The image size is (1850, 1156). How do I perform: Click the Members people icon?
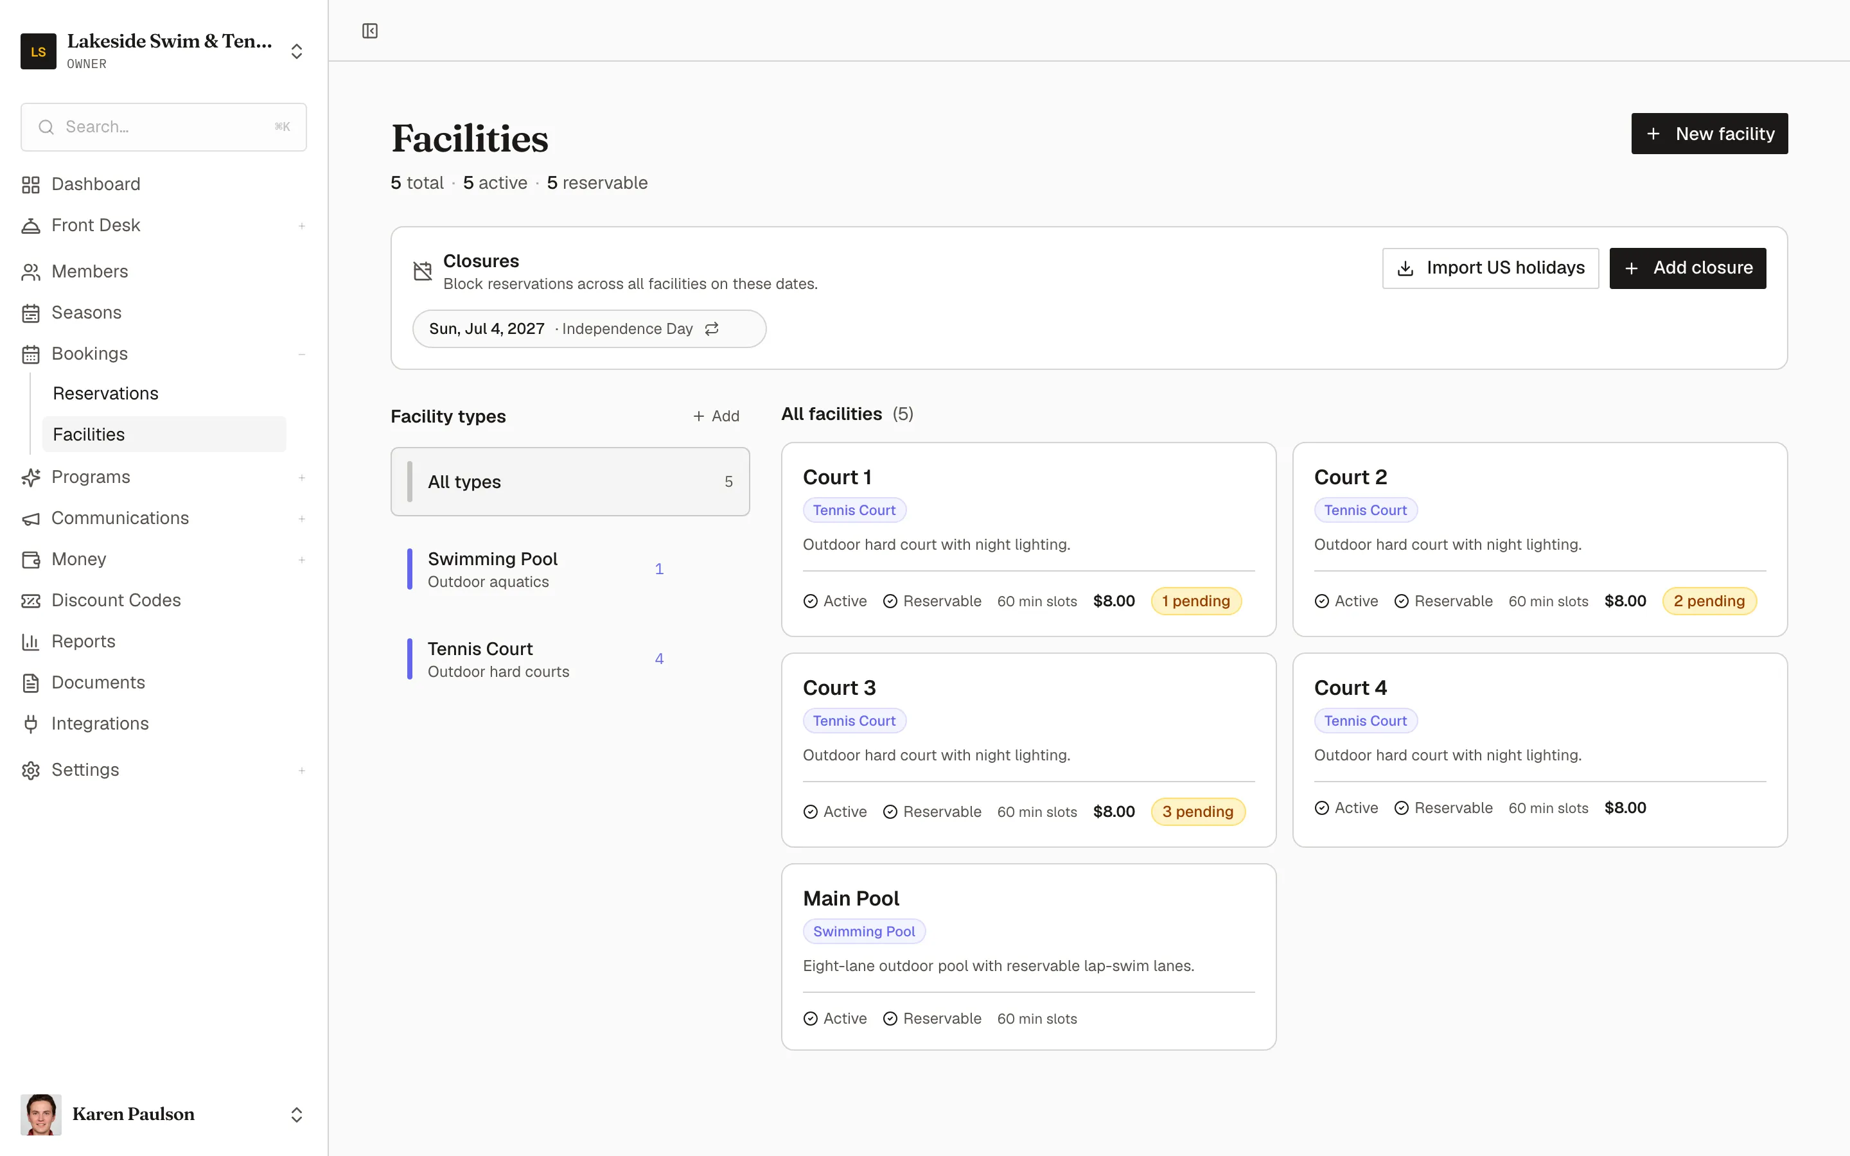pos(31,272)
